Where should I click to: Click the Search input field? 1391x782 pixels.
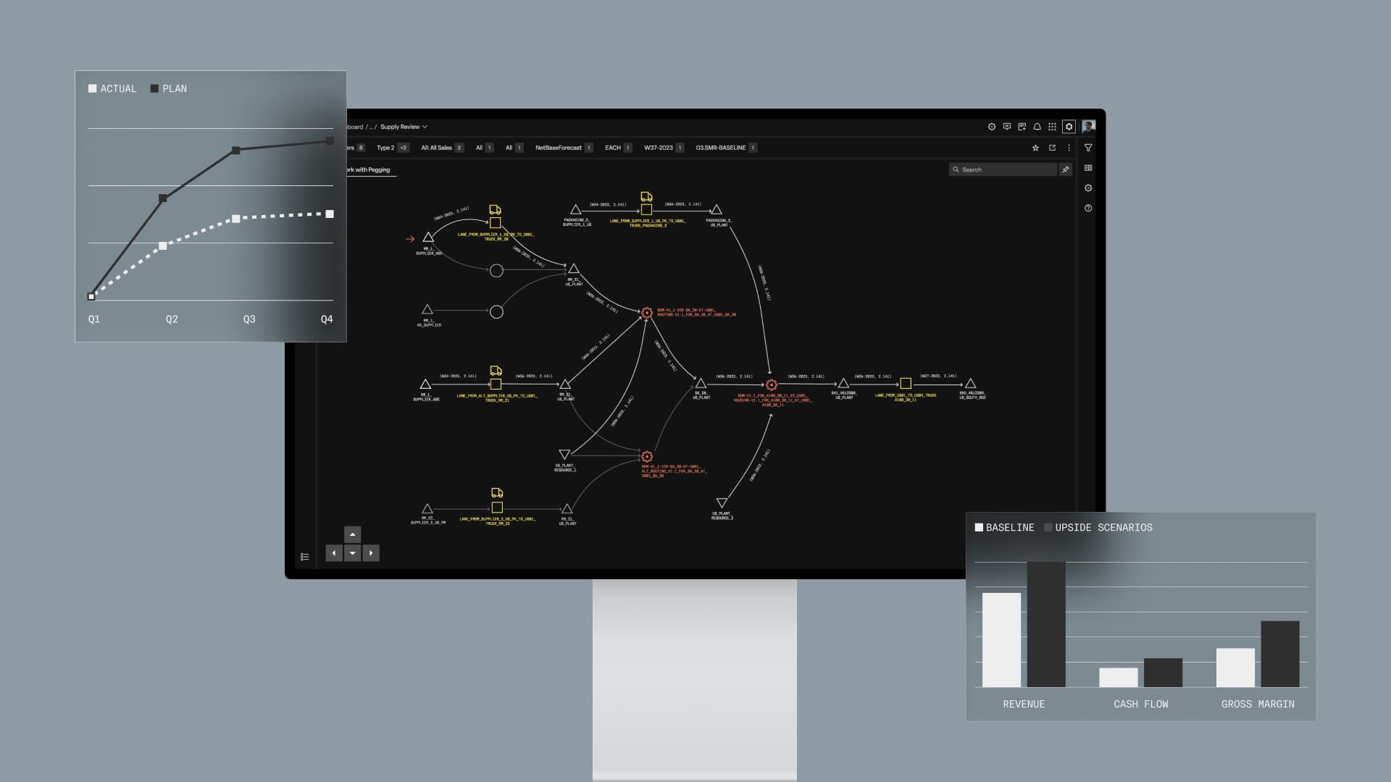point(1006,169)
